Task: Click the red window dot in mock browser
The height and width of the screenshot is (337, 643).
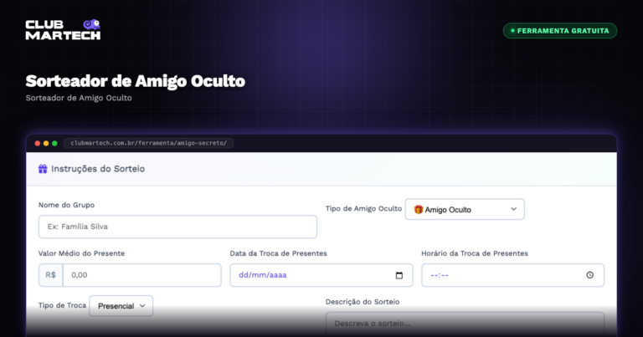Action: coord(38,143)
